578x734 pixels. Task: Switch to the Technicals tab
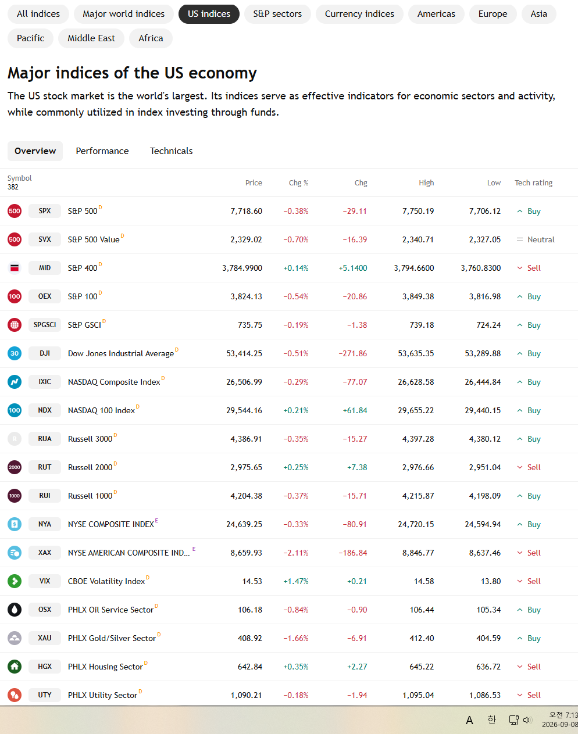coord(171,151)
